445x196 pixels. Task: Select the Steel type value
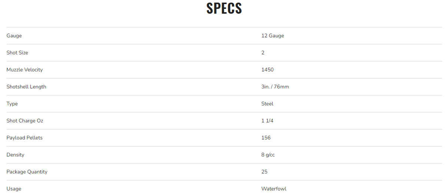tap(267, 104)
